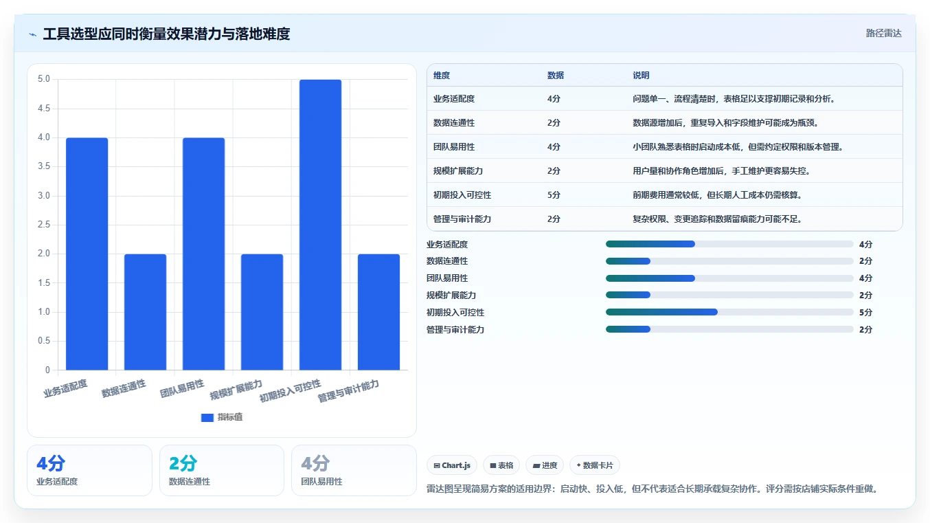Click the 初期投入可控性 progress bar

click(729, 312)
